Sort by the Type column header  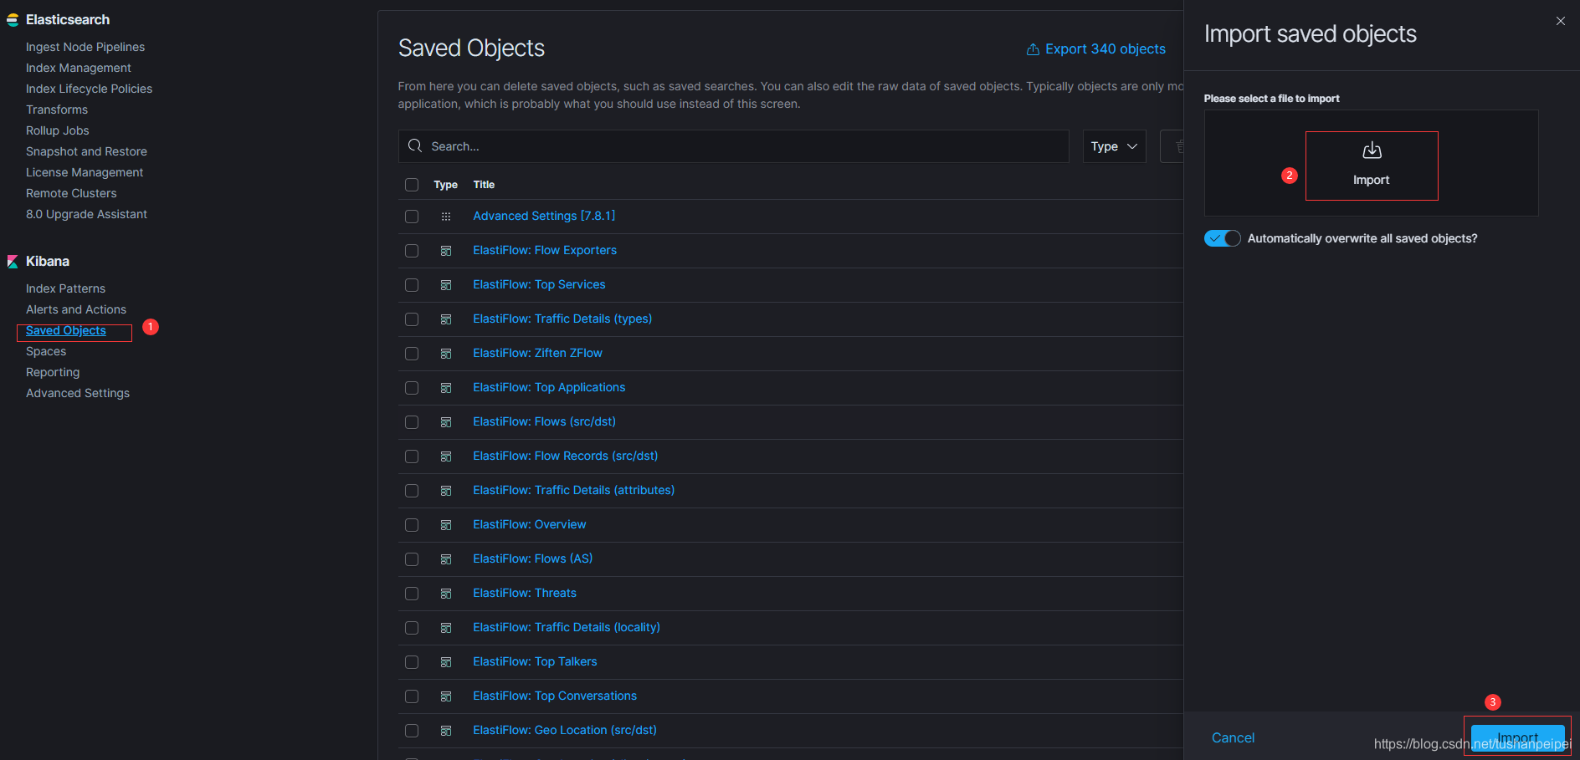pos(445,185)
